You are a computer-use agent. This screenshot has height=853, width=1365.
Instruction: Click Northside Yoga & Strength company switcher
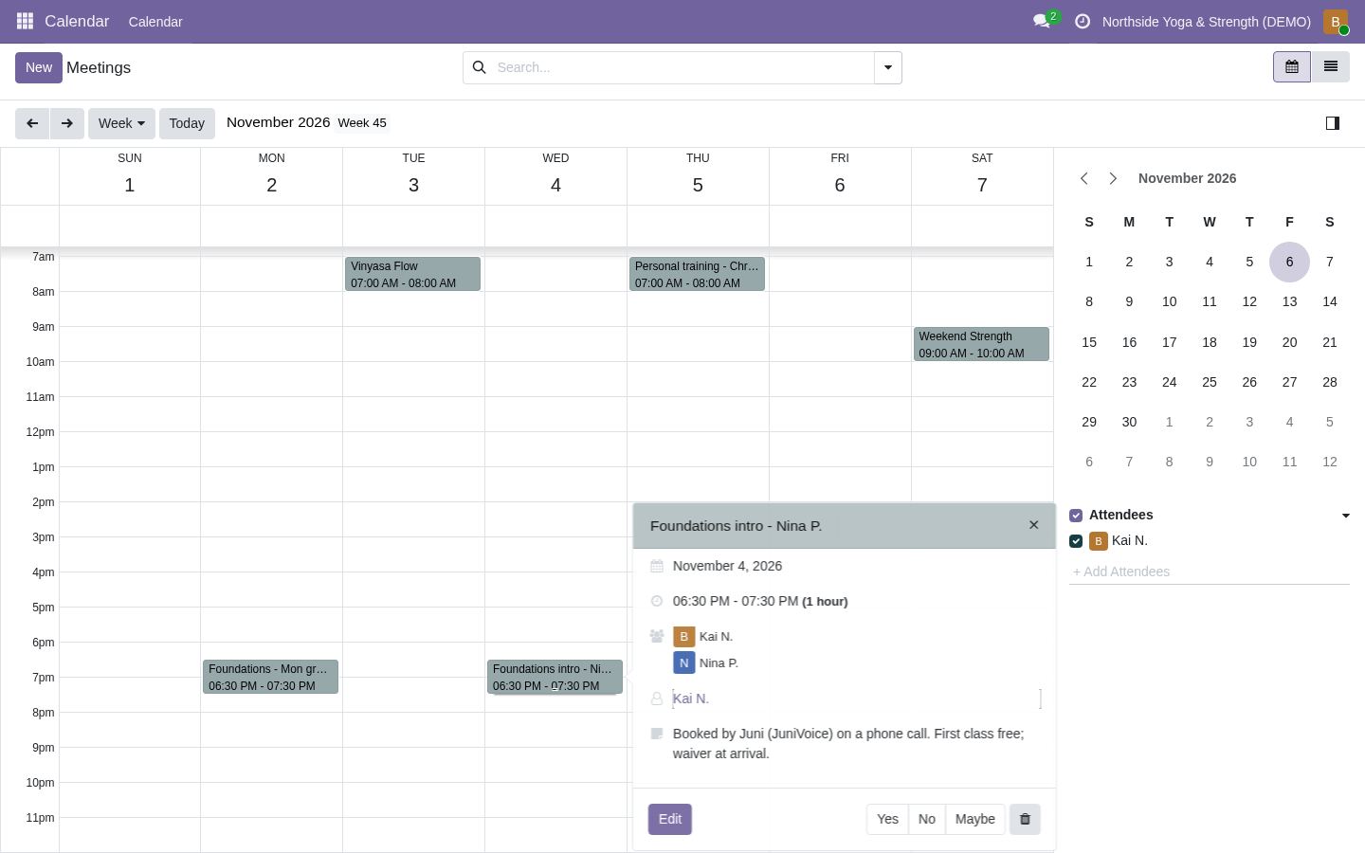click(x=1207, y=22)
